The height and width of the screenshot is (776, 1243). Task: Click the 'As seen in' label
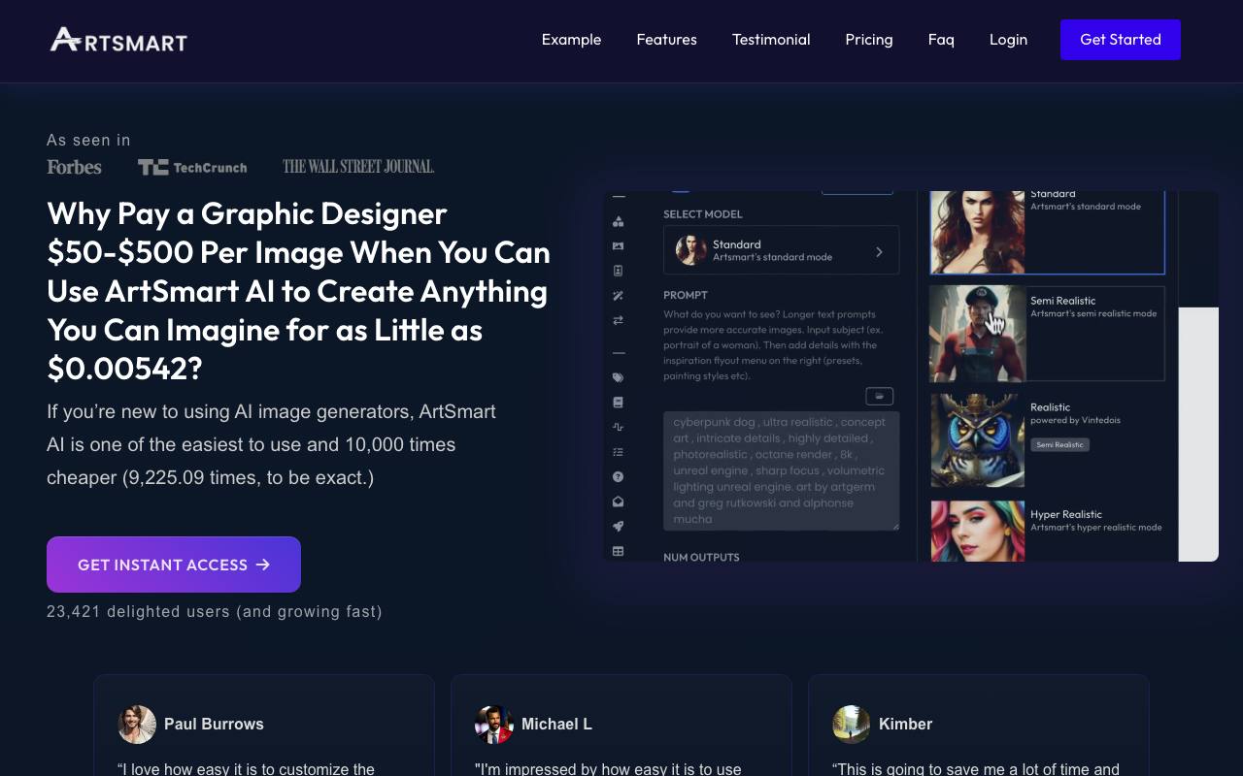pyautogui.click(x=88, y=141)
